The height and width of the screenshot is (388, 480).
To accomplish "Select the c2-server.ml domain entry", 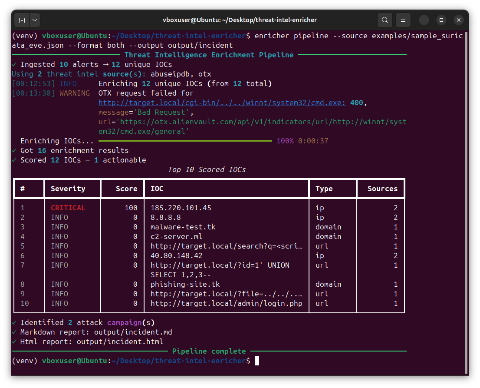I will click(176, 236).
